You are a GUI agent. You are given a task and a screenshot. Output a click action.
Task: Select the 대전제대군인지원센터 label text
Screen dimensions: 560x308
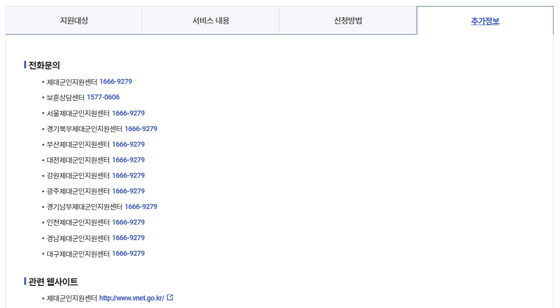pos(78,160)
